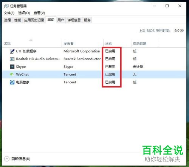
Task: Close the Task Manager window
Action: click(x=180, y=6)
